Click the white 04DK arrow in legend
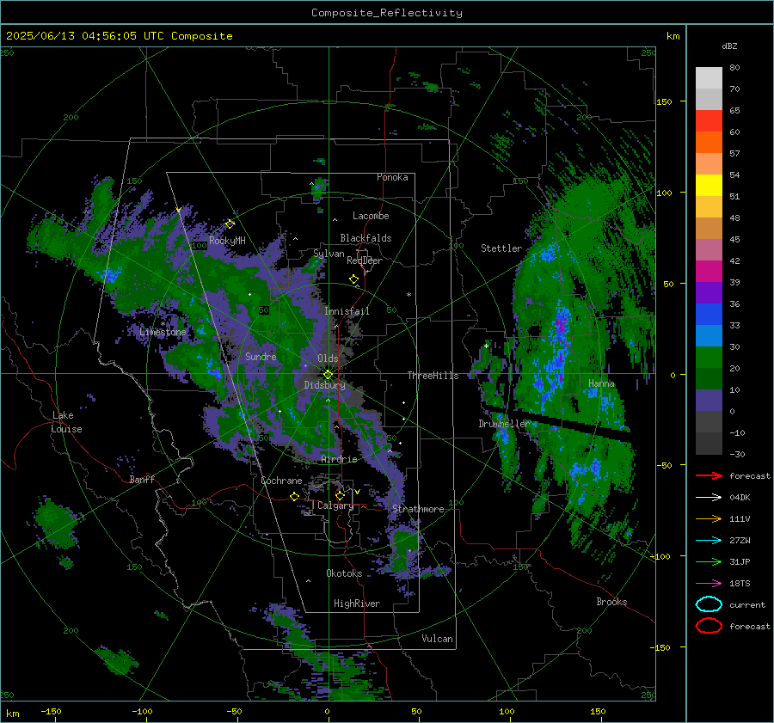Viewport: 774px width, 723px height. 709,498
